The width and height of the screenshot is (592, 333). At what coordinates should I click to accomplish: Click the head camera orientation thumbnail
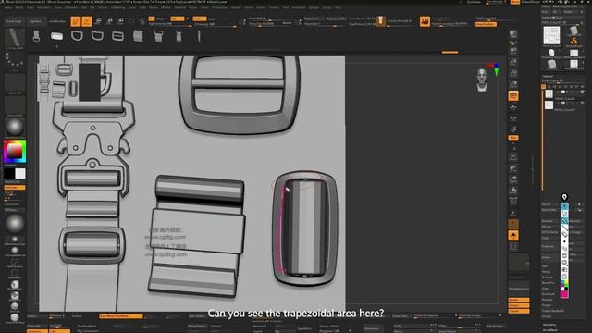pyautogui.click(x=482, y=80)
